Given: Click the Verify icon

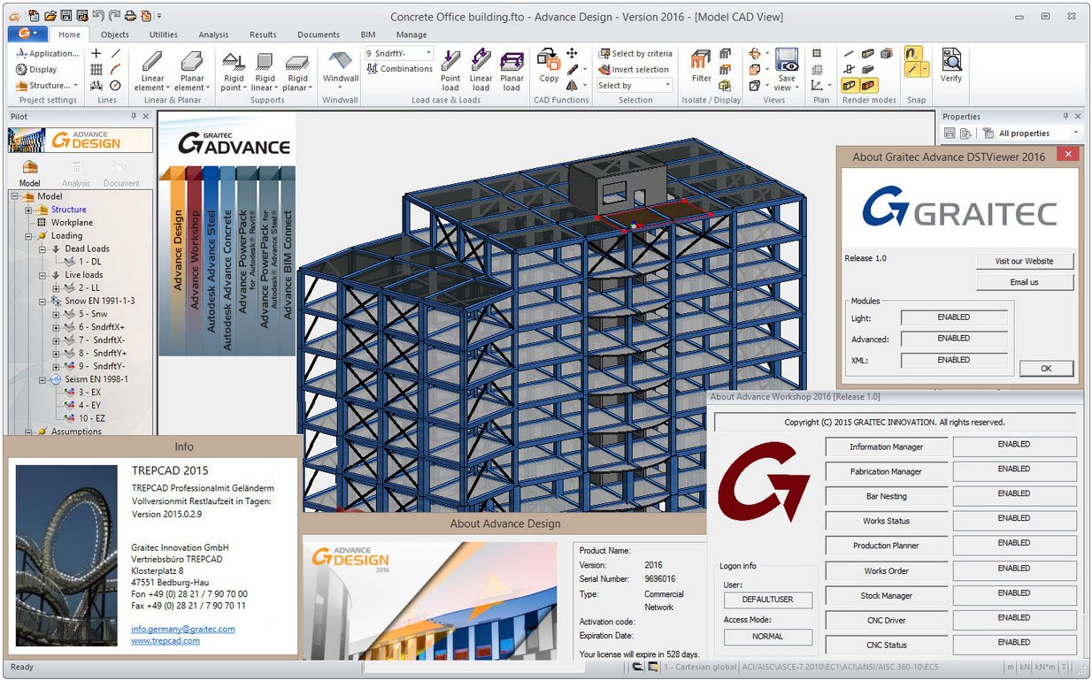Looking at the screenshot, I should tap(951, 59).
